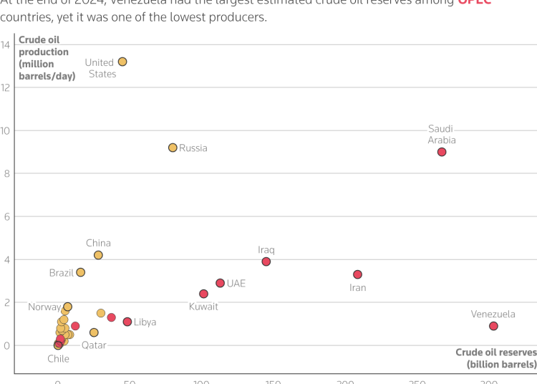Select the Venezuela data point
The height and width of the screenshot is (384, 537).
(493, 326)
